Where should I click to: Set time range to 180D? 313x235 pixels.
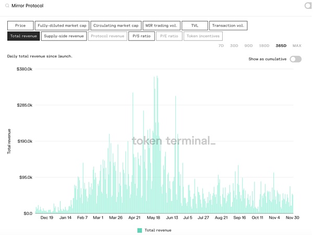(264, 46)
